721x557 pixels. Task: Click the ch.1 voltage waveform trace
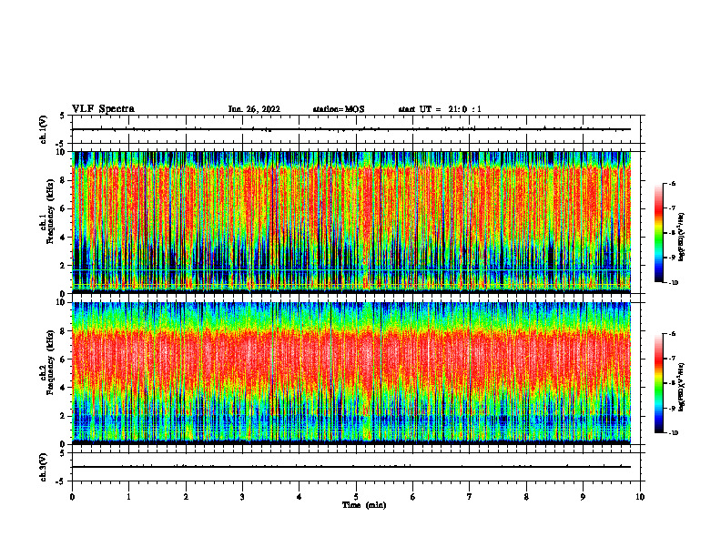tap(351, 129)
